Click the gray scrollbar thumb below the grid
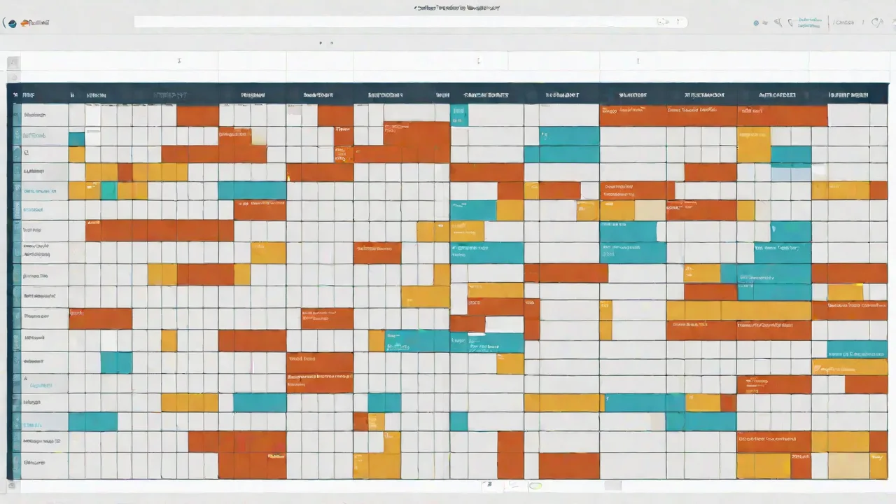The width and height of the screenshot is (896, 504). pos(612,485)
